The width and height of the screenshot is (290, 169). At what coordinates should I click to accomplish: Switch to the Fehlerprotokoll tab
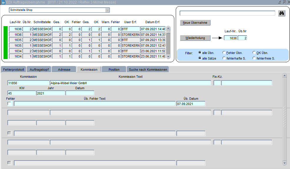[x=14, y=70]
